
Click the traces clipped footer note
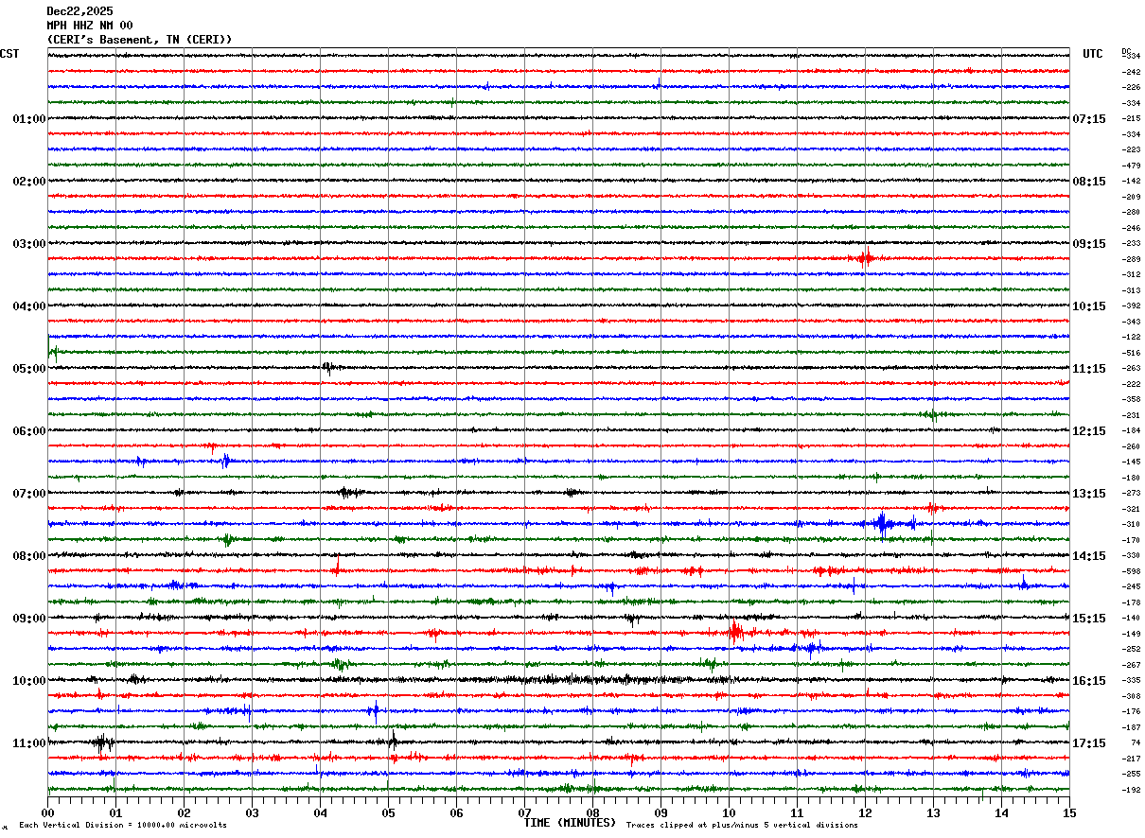742,826
